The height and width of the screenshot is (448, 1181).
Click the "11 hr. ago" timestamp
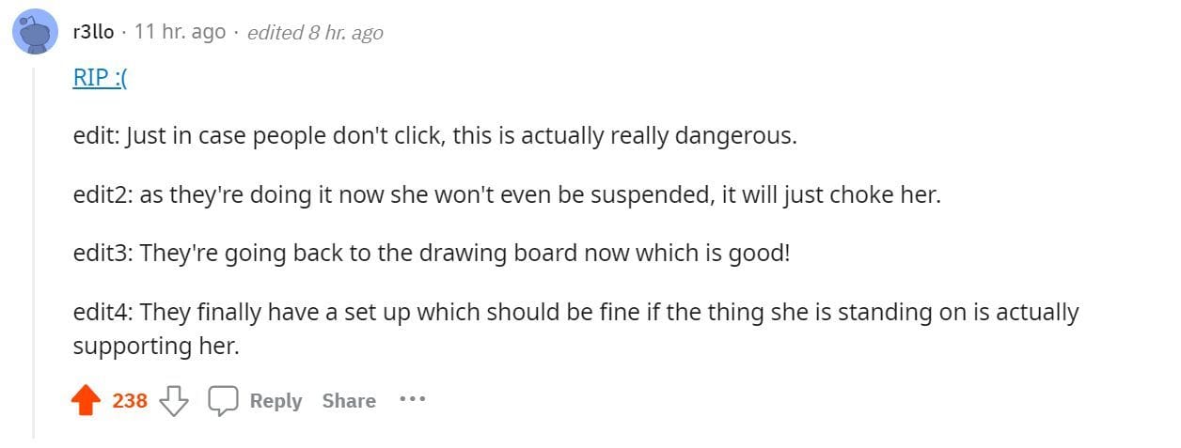180,32
